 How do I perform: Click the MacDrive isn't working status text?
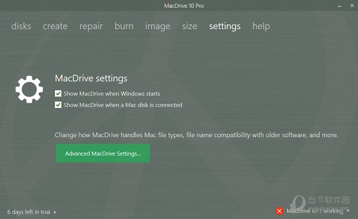(315, 211)
